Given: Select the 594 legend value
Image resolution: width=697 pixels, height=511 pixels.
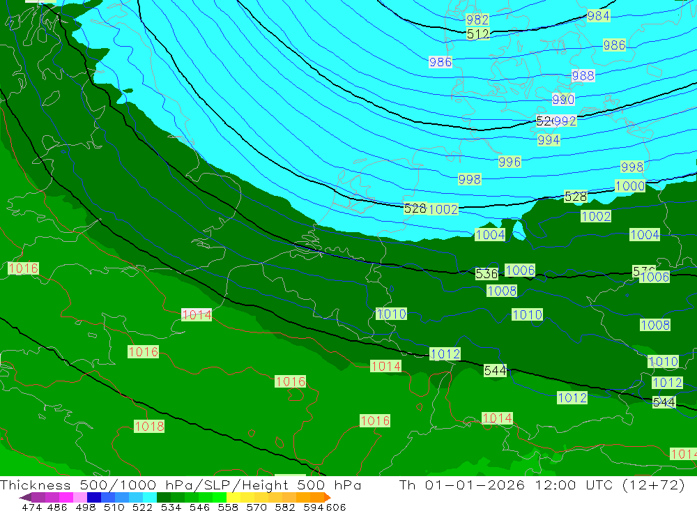Looking at the screenshot, I should tap(314, 507).
